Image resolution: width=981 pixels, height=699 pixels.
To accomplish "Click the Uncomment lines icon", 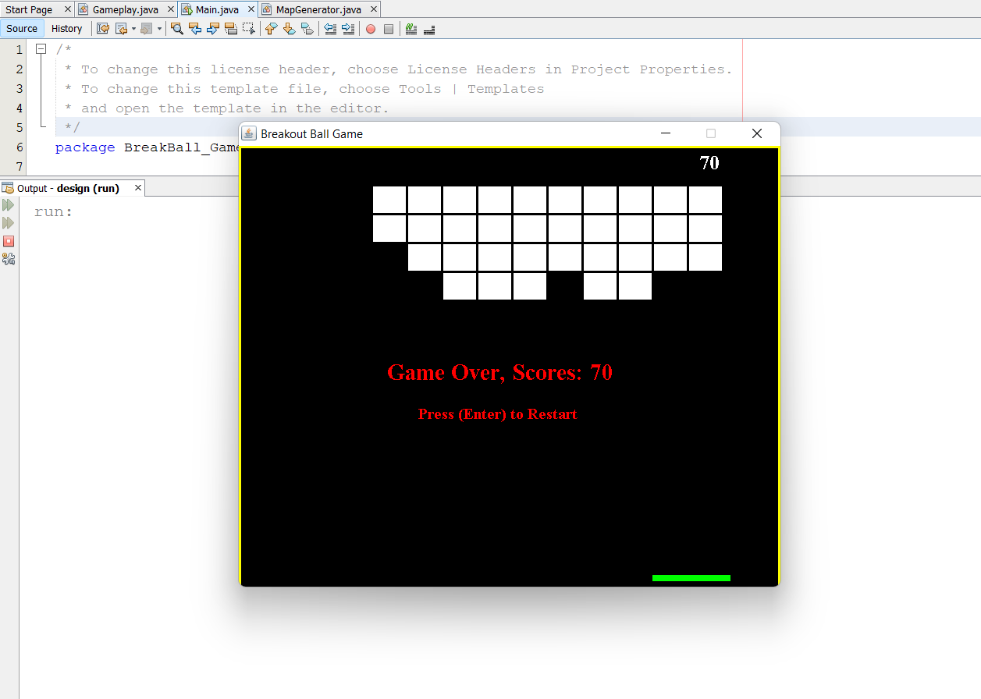I will [429, 29].
